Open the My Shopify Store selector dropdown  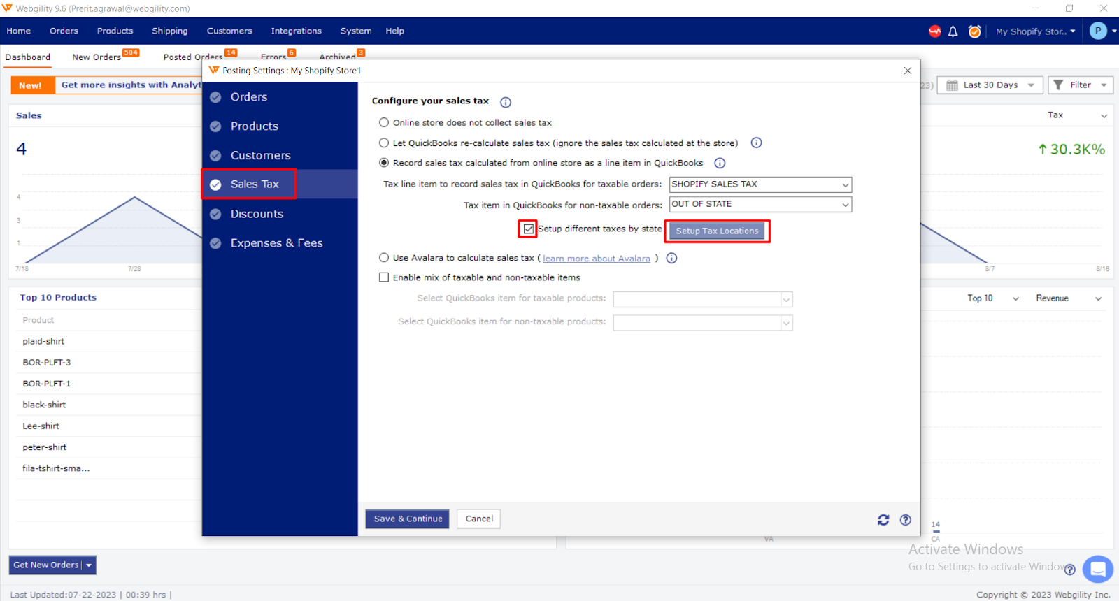pos(1035,31)
